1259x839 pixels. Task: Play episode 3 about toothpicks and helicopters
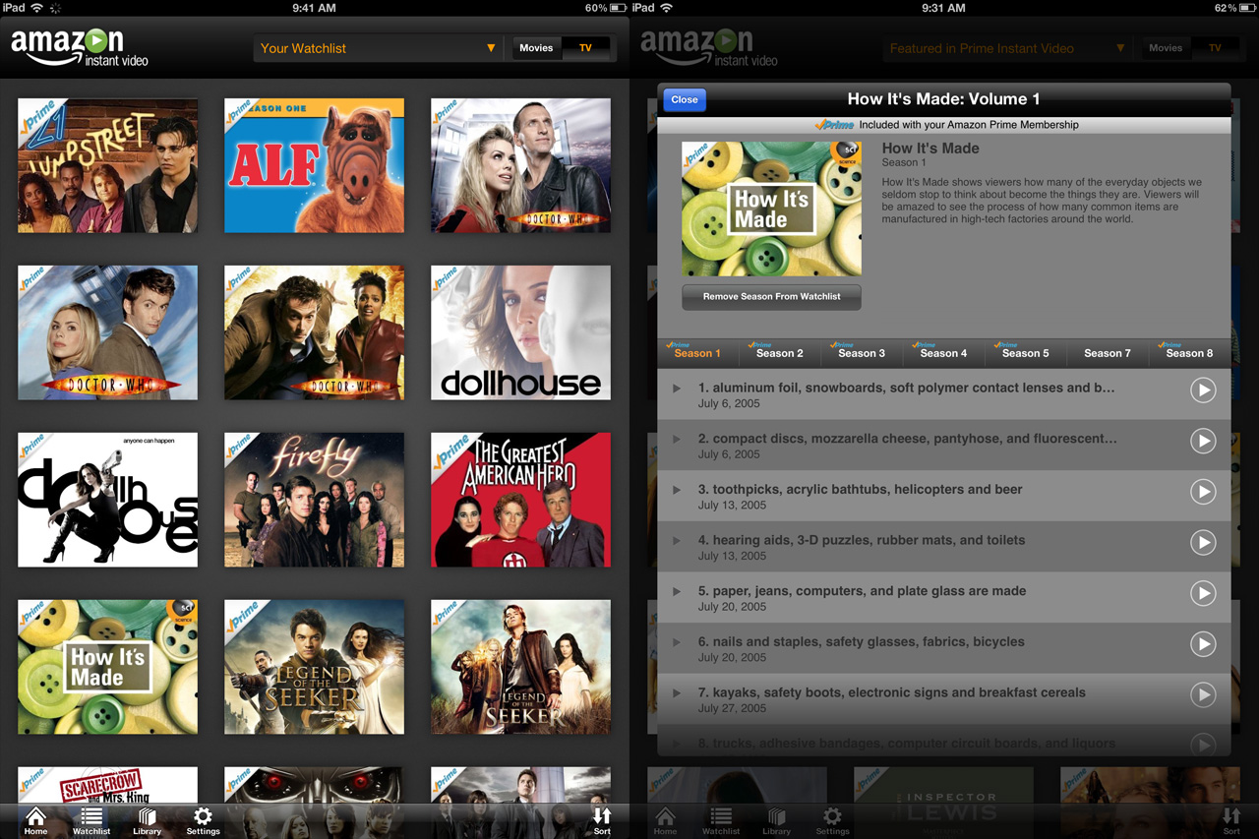point(1203,492)
